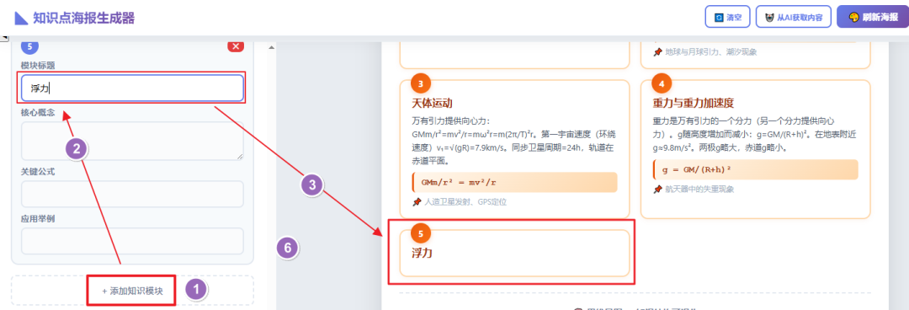This screenshot has height=310, width=909.
Task: Click the 添加知识模块 add module button
Action: pos(132,291)
